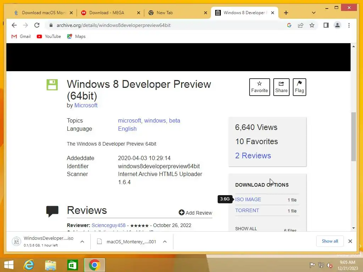Open Chrome's three-dot menu
The width and height of the screenshot is (363, 272).
[349, 25]
